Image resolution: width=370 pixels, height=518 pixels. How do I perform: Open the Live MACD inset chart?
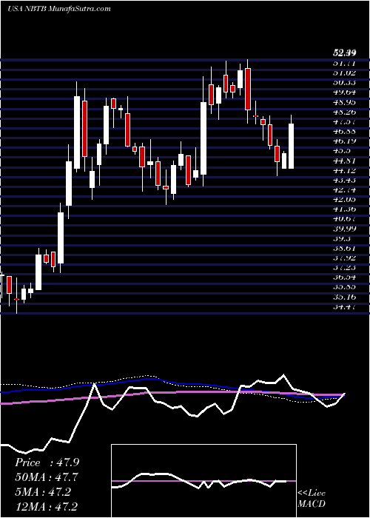click(x=203, y=481)
